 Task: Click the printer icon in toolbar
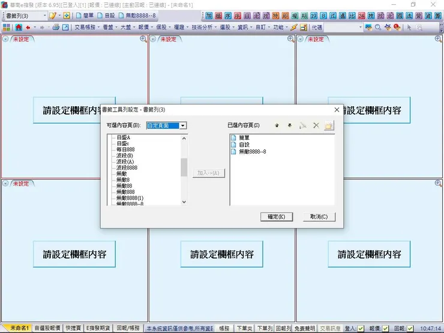56,27
